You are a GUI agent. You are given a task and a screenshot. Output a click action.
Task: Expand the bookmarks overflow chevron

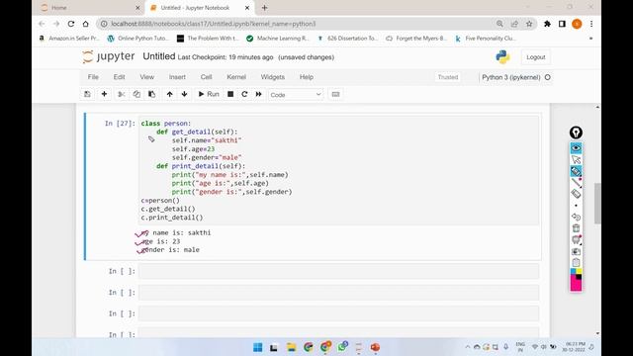[591, 39]
